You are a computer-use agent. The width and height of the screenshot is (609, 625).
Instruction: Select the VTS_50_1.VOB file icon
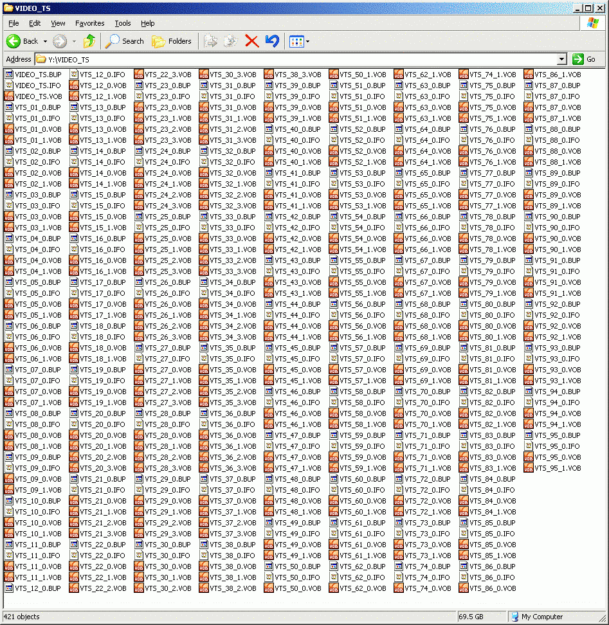pyautogui.click(x=334, y=75)
